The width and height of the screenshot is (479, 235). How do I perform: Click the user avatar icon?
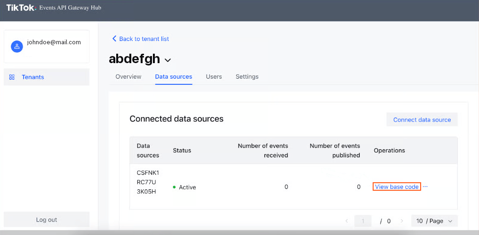tap(17, 47)
